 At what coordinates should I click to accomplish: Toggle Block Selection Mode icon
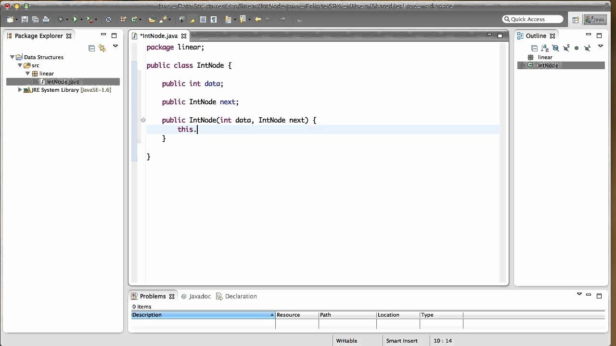pos(203,19)
